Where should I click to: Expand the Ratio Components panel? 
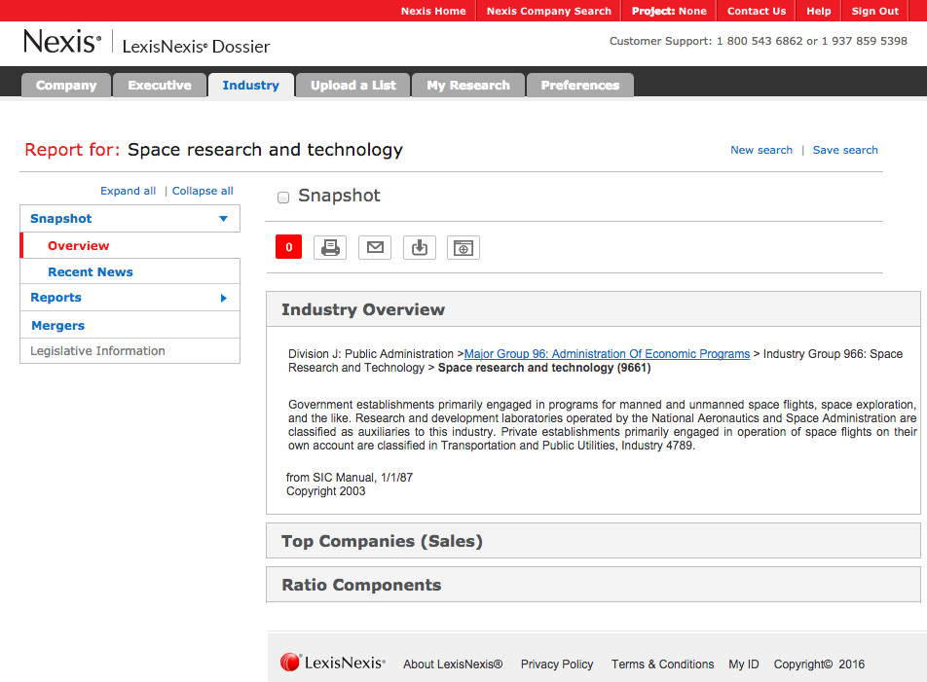[x=593, y=585]
